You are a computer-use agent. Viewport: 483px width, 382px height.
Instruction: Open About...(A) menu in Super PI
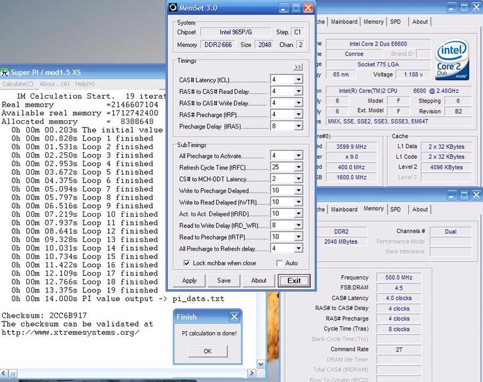(x=54, y=84)
